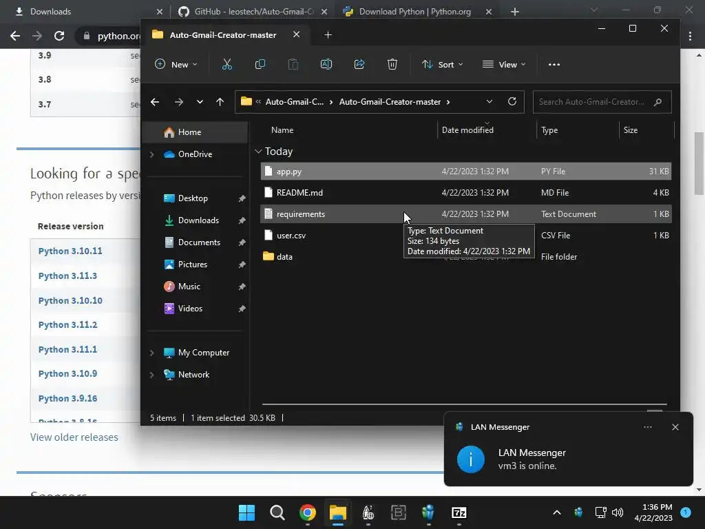705x529 pixels.
Task: Click the Cut scissors icon in Explorer toolbar
Action: click(227, 64)
